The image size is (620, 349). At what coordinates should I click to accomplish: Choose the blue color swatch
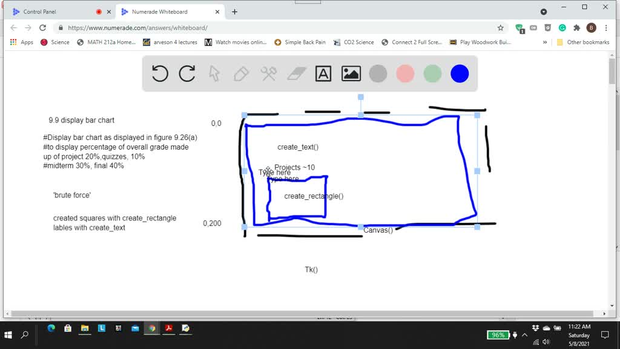pos(459,73)
